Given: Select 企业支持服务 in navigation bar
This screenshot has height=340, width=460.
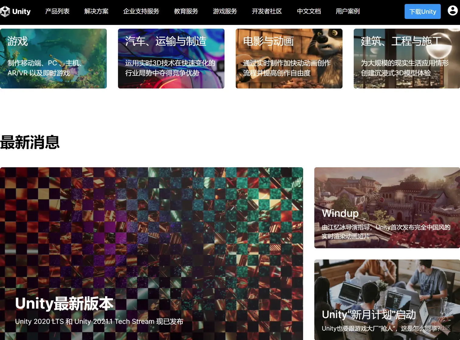Looking at the screenshot, I should pyautogui.click(x=141, y=11).
